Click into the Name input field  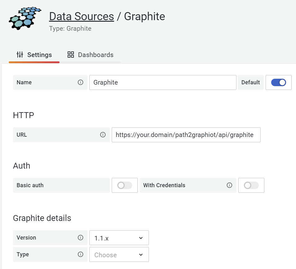tap(163, 82)
